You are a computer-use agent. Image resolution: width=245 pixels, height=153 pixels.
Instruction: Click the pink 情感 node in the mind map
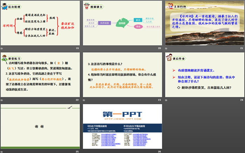coord(138,26)
